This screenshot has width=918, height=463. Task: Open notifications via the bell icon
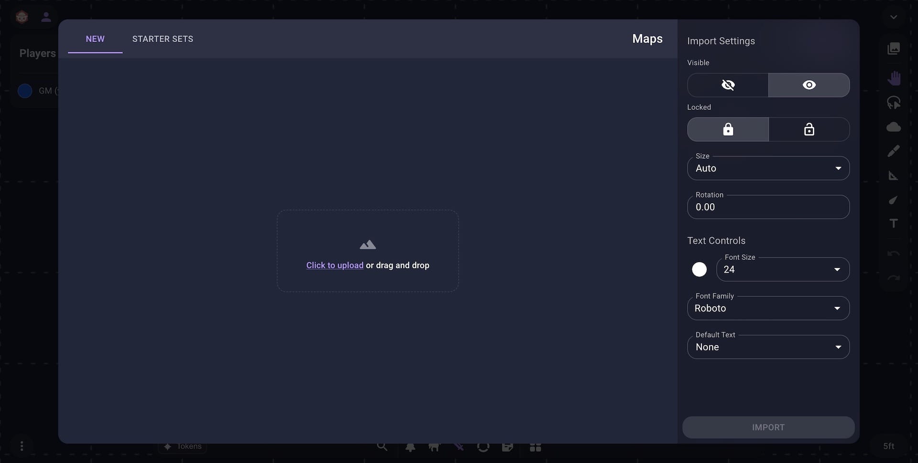tap(411, 447)
